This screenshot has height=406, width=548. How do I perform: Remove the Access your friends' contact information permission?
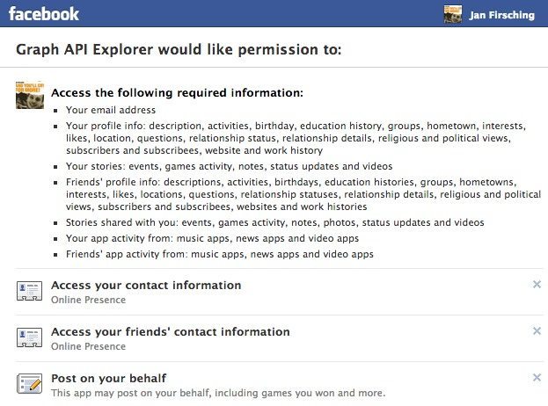(537, 331)
